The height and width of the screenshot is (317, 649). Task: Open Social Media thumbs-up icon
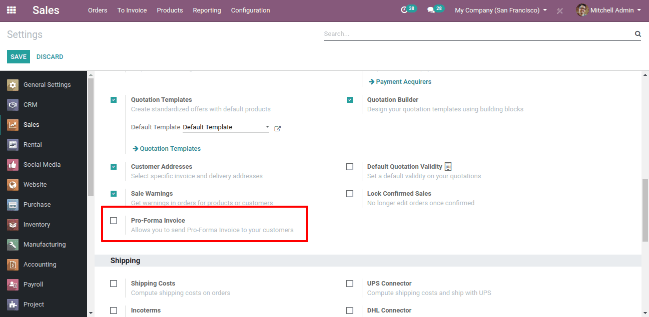13,165
